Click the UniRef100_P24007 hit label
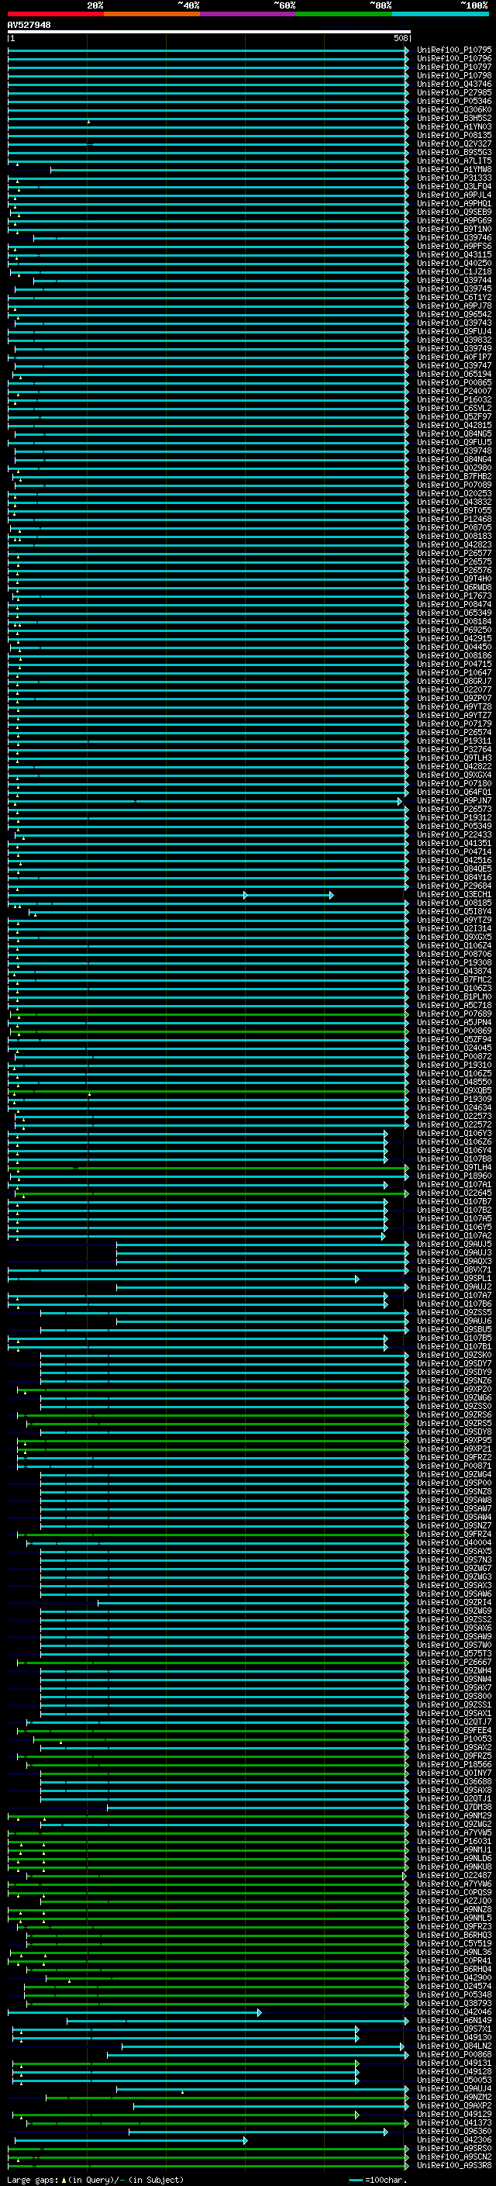Screen dimensions: 496x2186 pyautogui.click(x=454, y=391)
